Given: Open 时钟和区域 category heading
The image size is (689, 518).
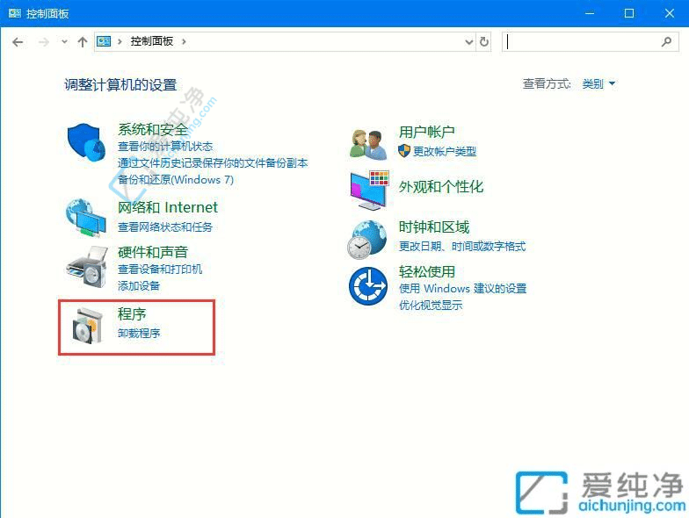Looking at the screenshot, I should (434, 227).
